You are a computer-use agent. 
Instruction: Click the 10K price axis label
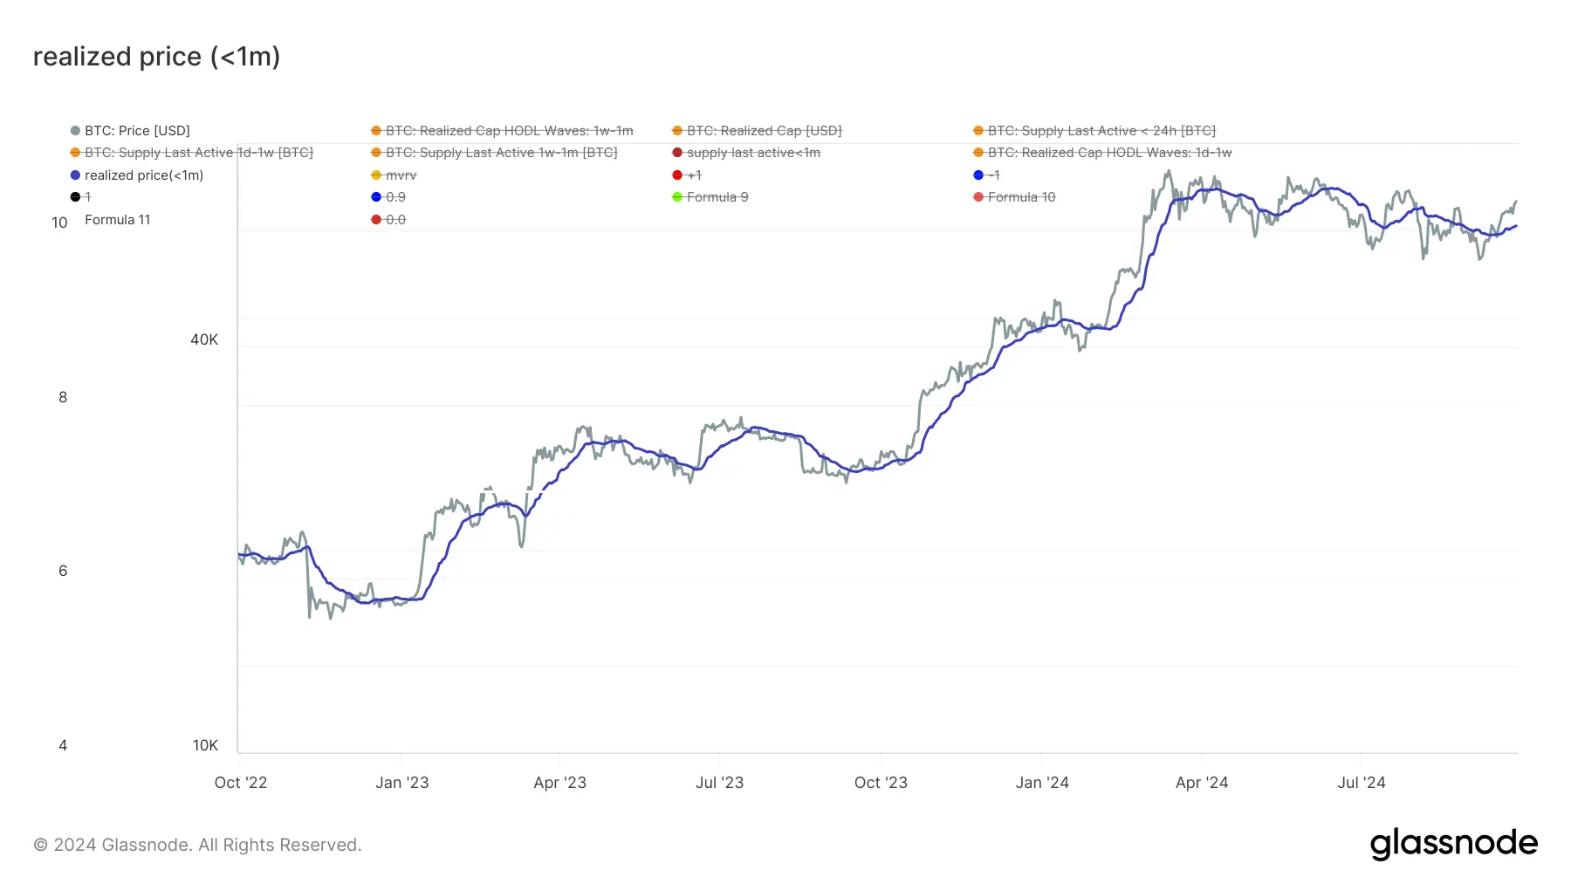tap(205, 745)
